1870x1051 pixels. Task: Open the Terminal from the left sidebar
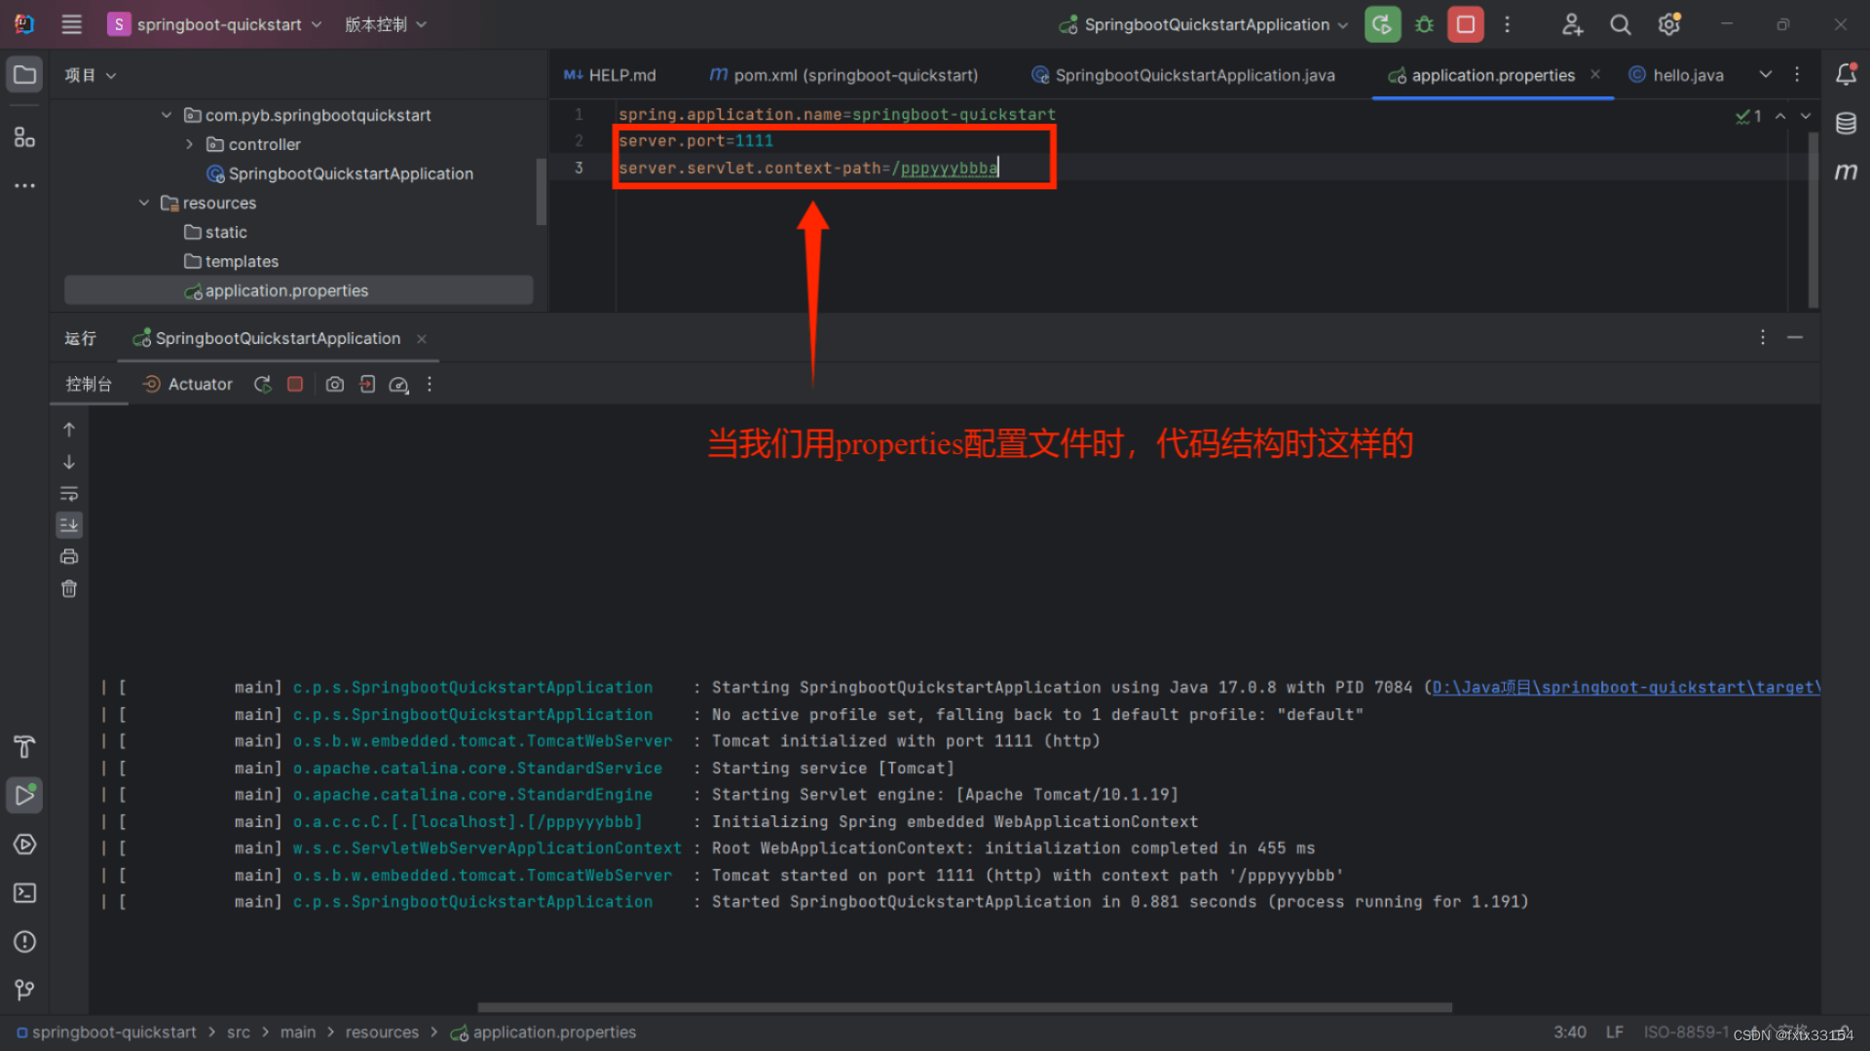(24, 893)
